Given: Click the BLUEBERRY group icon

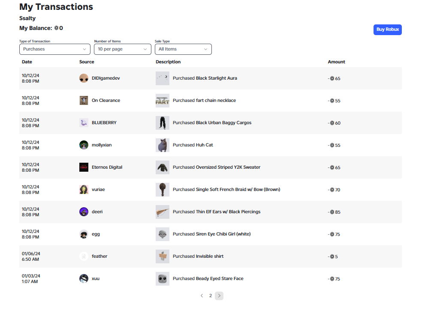Looking at the screenshot, I should coord(84,122).
